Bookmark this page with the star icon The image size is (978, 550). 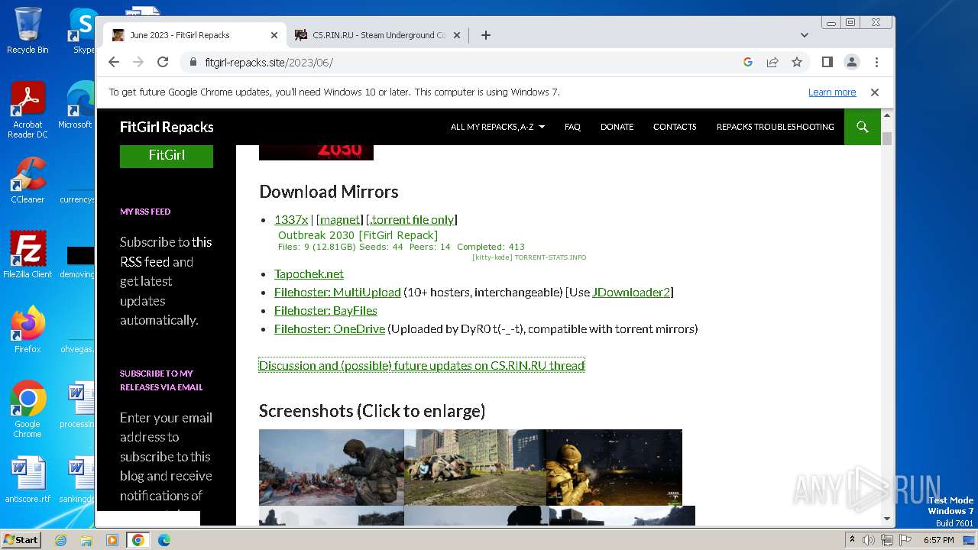click(x=797, y=62)
